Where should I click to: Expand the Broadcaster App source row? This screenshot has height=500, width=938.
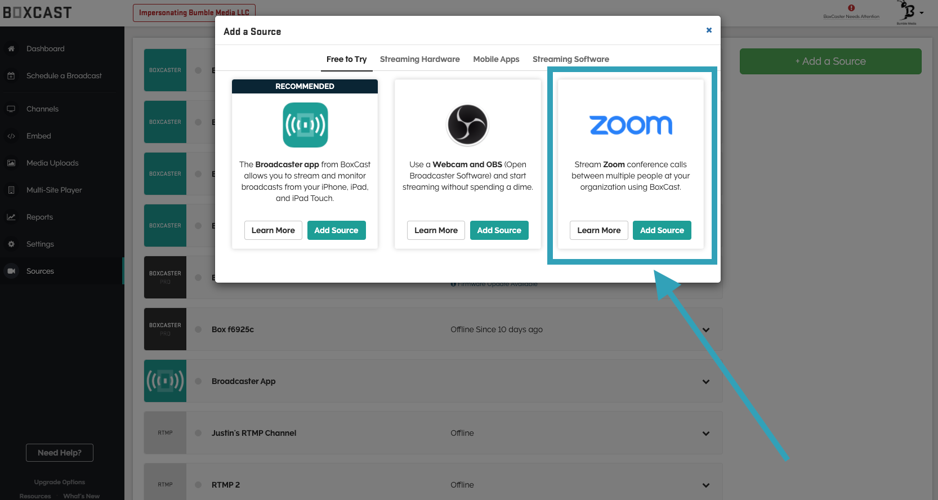[x=706, y=382]
